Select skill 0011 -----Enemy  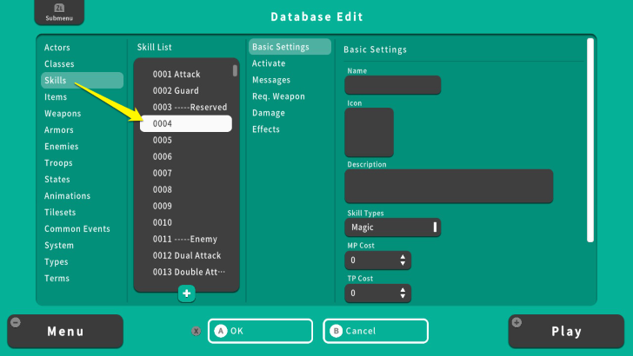pos(186,239)
